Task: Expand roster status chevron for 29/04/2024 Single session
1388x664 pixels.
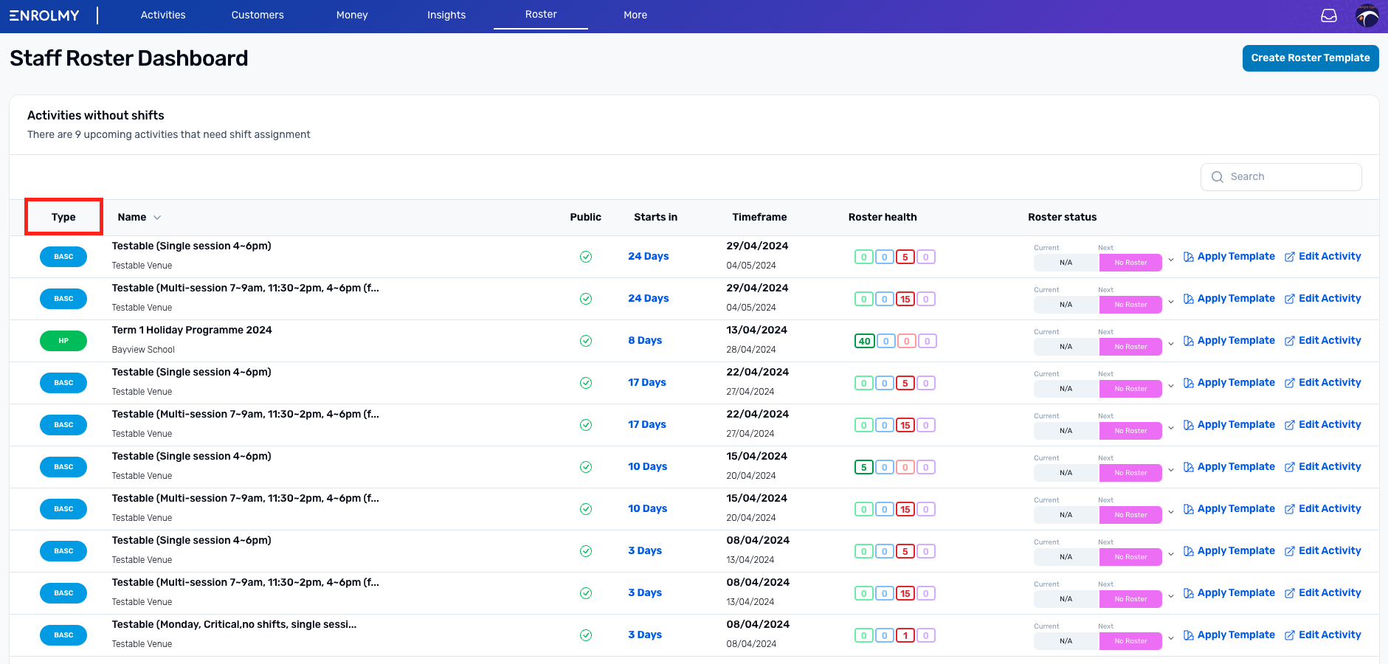Action: point(1171,260)
